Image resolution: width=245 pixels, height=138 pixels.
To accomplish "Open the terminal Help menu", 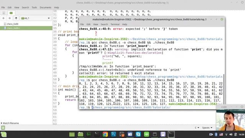I will 124,24.
